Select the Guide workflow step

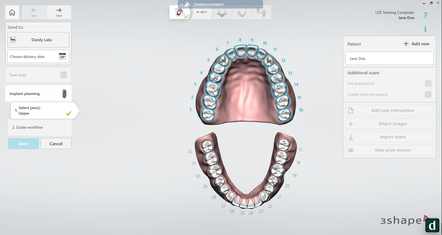click(x=40, y=127)
